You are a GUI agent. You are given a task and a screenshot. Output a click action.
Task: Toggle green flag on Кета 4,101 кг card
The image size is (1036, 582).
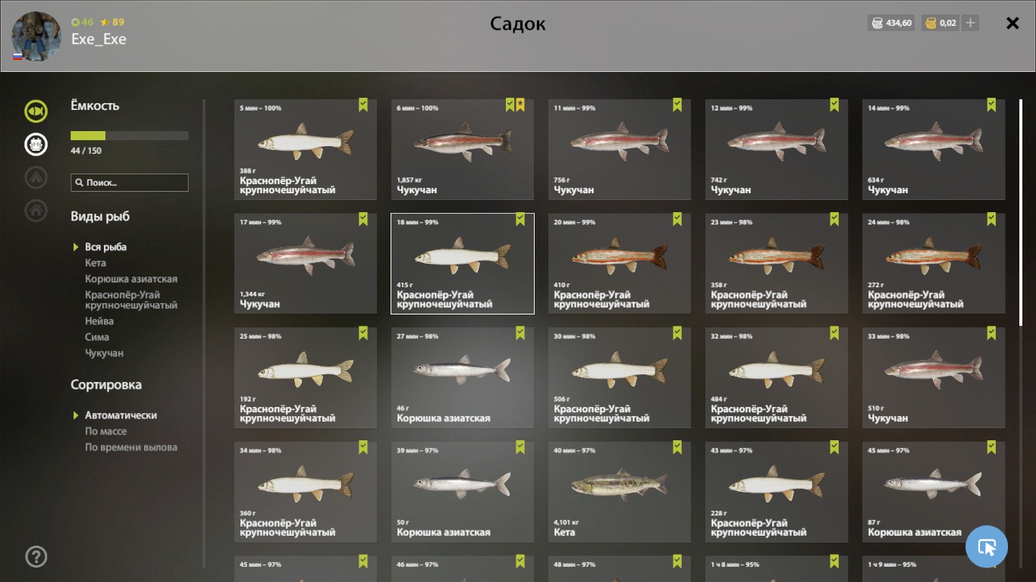[x=677, y=447]
